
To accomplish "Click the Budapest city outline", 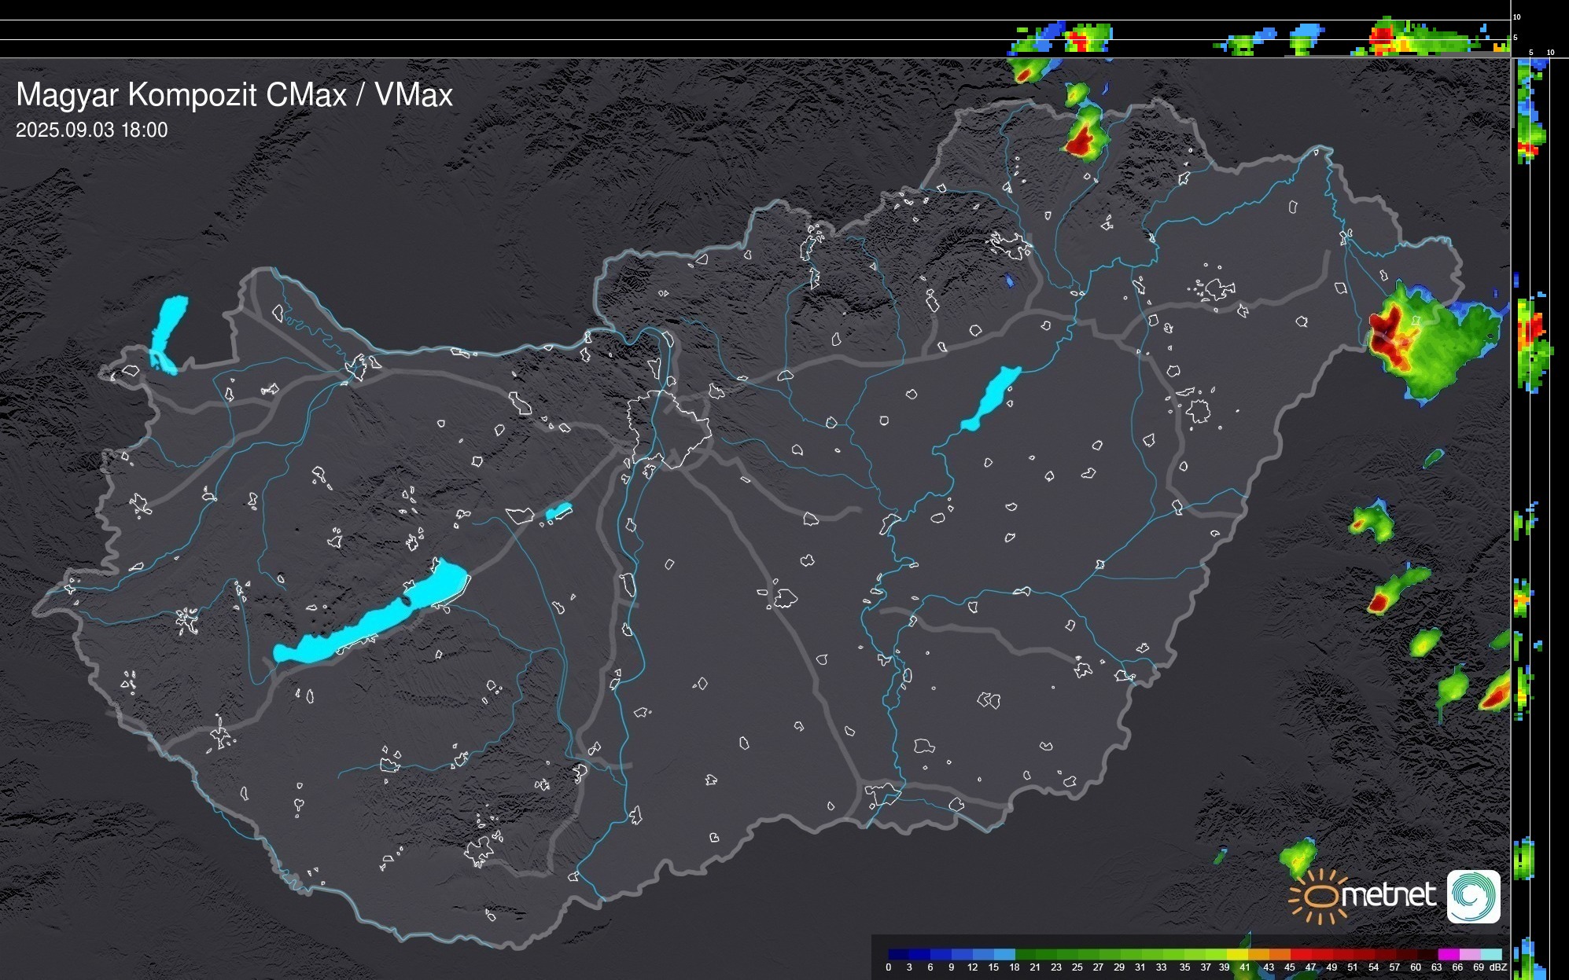I will click(x=668, y=428).
